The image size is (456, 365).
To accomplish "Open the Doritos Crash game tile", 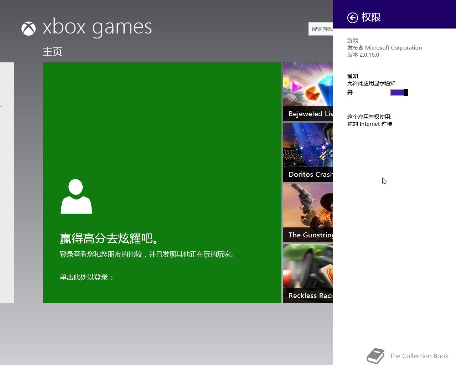I will tap(308, 152).
